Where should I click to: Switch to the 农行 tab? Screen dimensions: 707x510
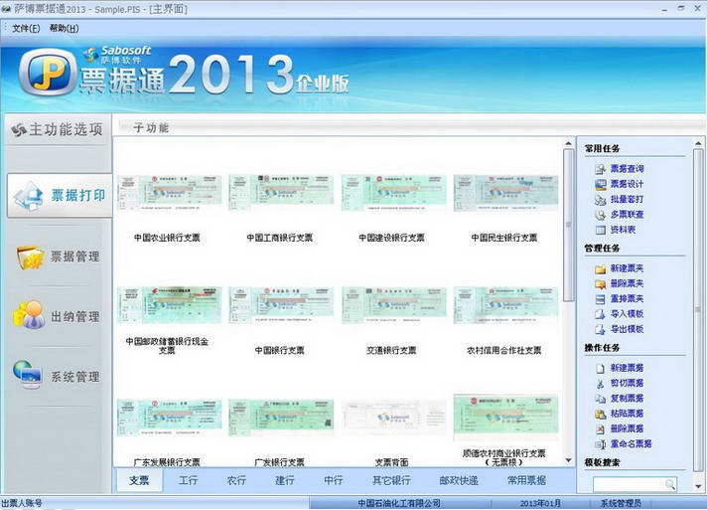[x=236, y=480]
